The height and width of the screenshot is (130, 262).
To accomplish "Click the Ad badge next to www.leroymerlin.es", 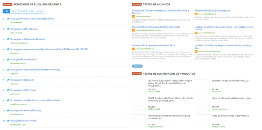I will [133, 49].
